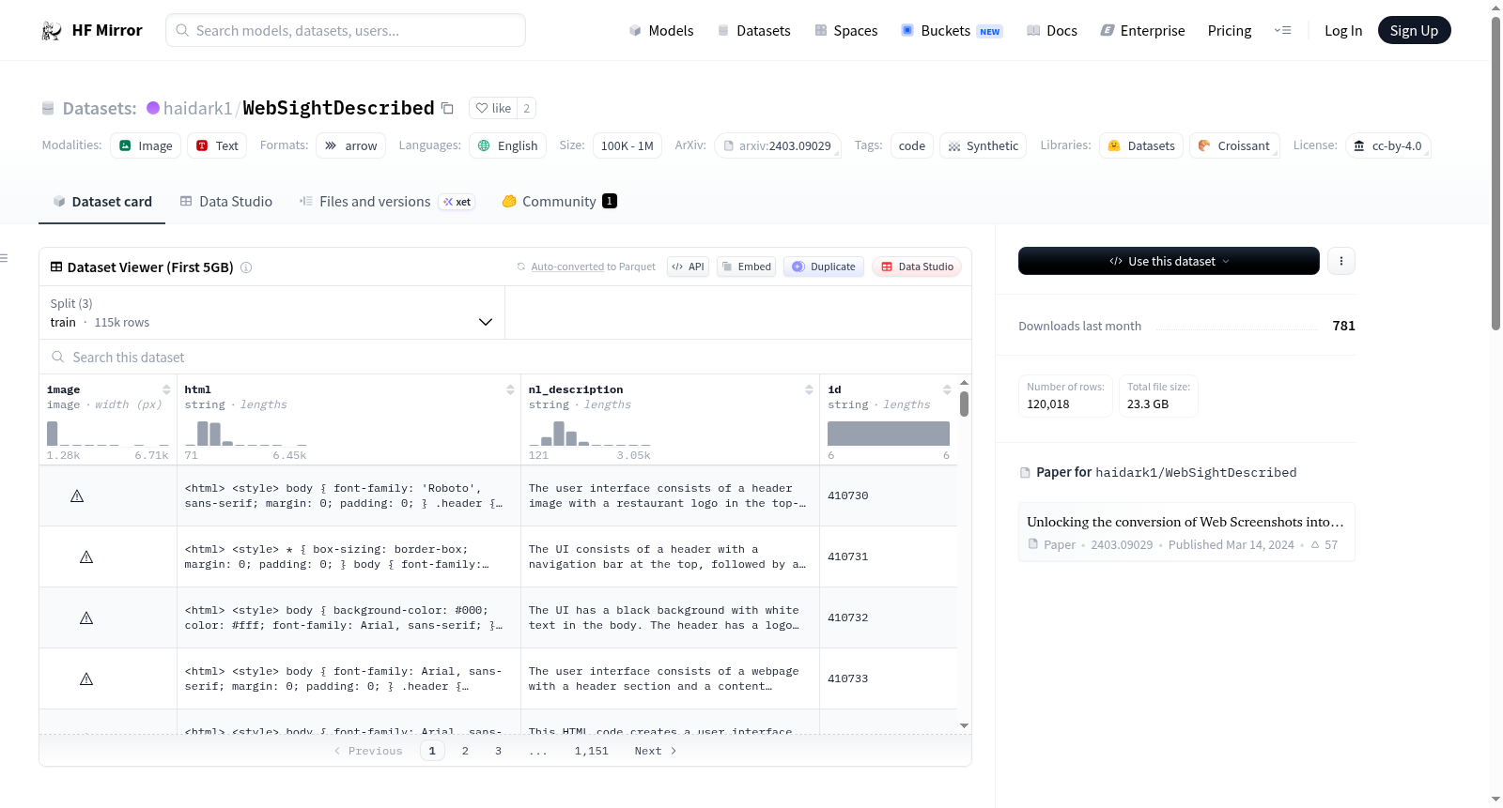
Task: Click the Embed button
Action: click(x=747, y=267)
